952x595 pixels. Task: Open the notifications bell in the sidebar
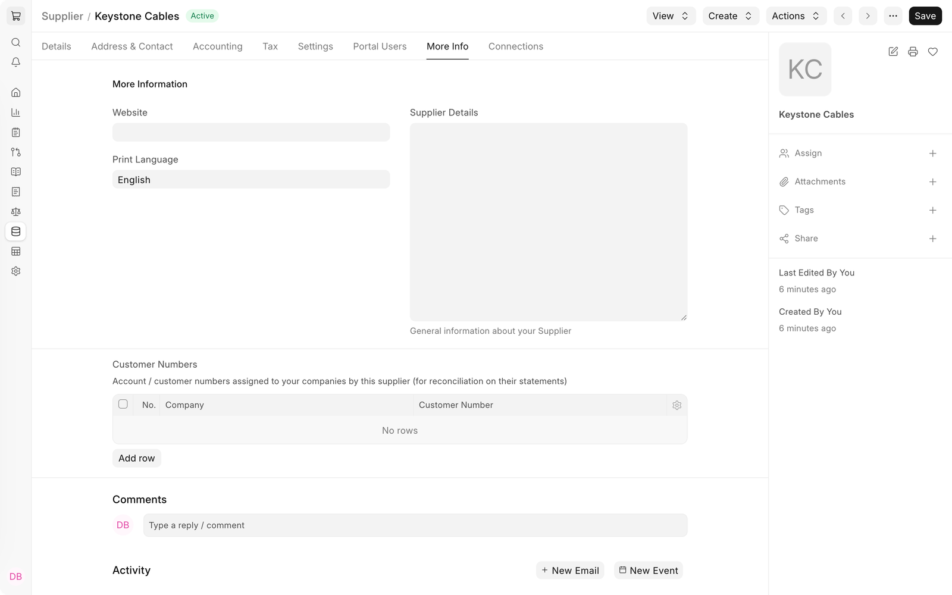click(16, 62)
